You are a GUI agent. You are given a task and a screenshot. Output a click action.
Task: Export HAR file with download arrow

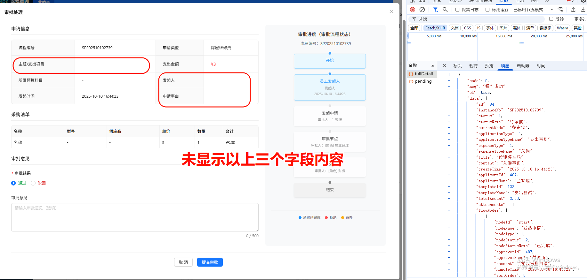click(583, 10)
